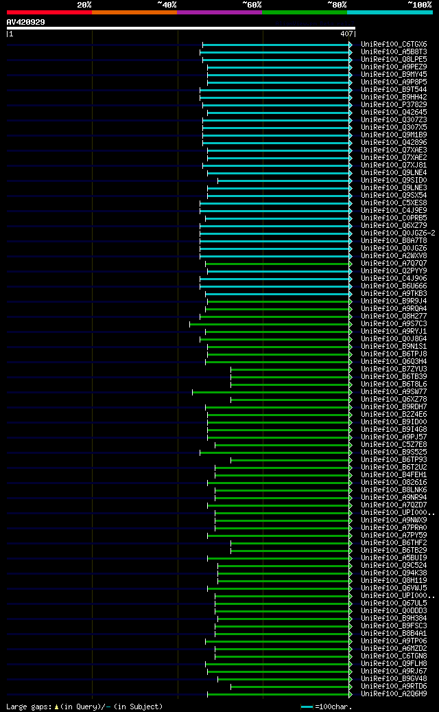Viewport: 439px width, 712px height.
Task: Open the UniRef100_A2Q6H9 hit
Action: click(x=394, y=693)
